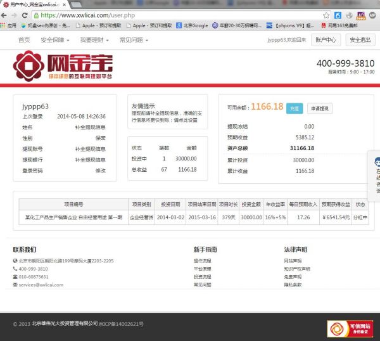The image size is (380, 341).
Task: Open the first Apple 预订和提取 bookmark
Action: 99,25
